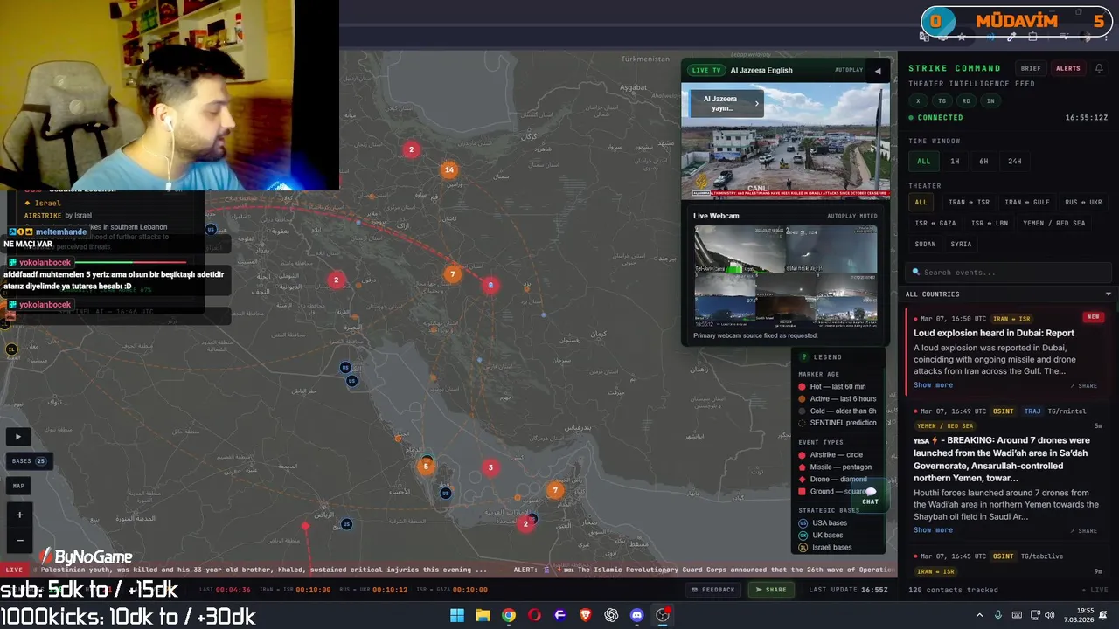The height and width of the screenshot is (629, 1119).
Task: Click the legend question mark icon
Action: 804,356
